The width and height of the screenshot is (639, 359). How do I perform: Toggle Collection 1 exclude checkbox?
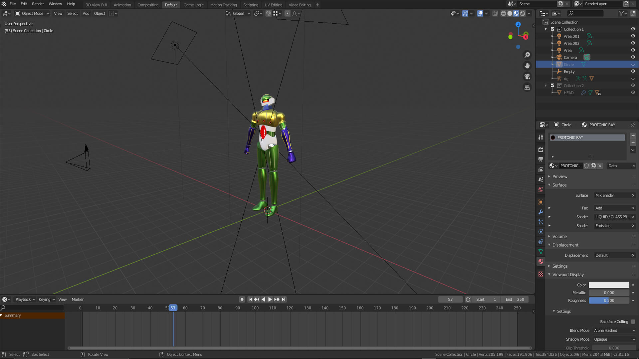pos(552,29)
